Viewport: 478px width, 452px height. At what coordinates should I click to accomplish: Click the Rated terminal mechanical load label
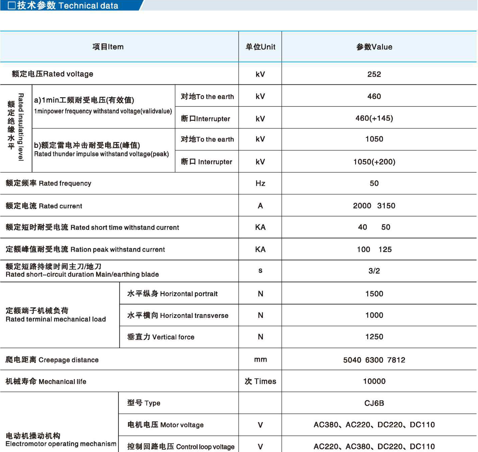click(56, 315)
